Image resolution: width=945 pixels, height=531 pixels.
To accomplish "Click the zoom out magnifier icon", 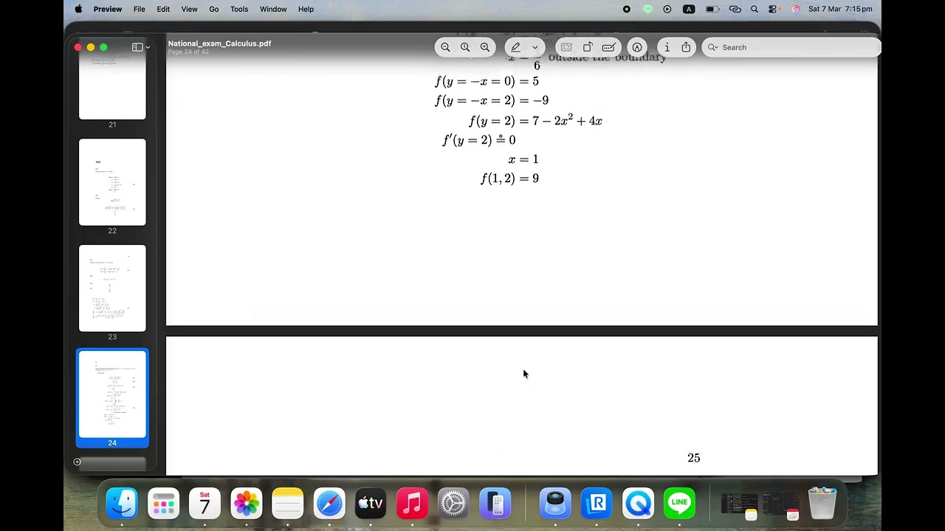I will (x=445, y=47).
